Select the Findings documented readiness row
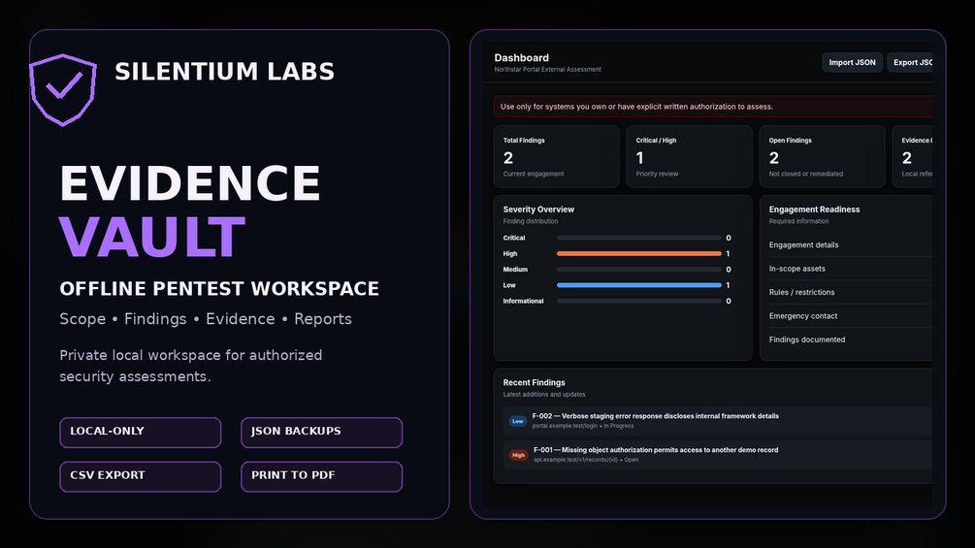This screenshot has height=548, width=975. tap(850, 339)
